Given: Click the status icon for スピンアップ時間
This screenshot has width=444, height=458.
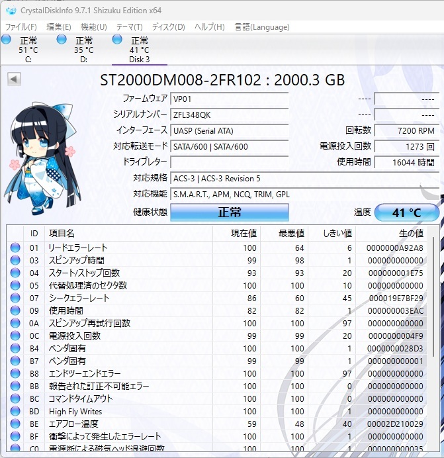Looking at the screenshot, I should [15, 260].
